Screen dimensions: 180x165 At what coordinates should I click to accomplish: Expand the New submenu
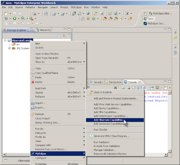click(58, 44)
